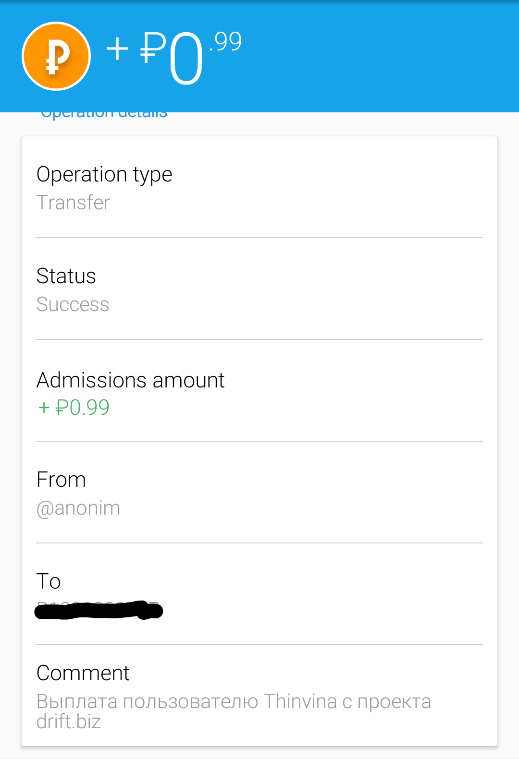
Task: Tap the To field label
Action: click(49, 581)
